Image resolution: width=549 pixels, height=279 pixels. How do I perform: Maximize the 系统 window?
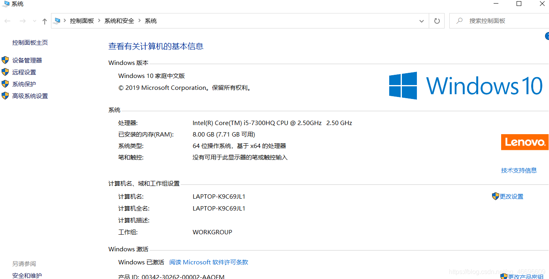[x=519, y=4]
